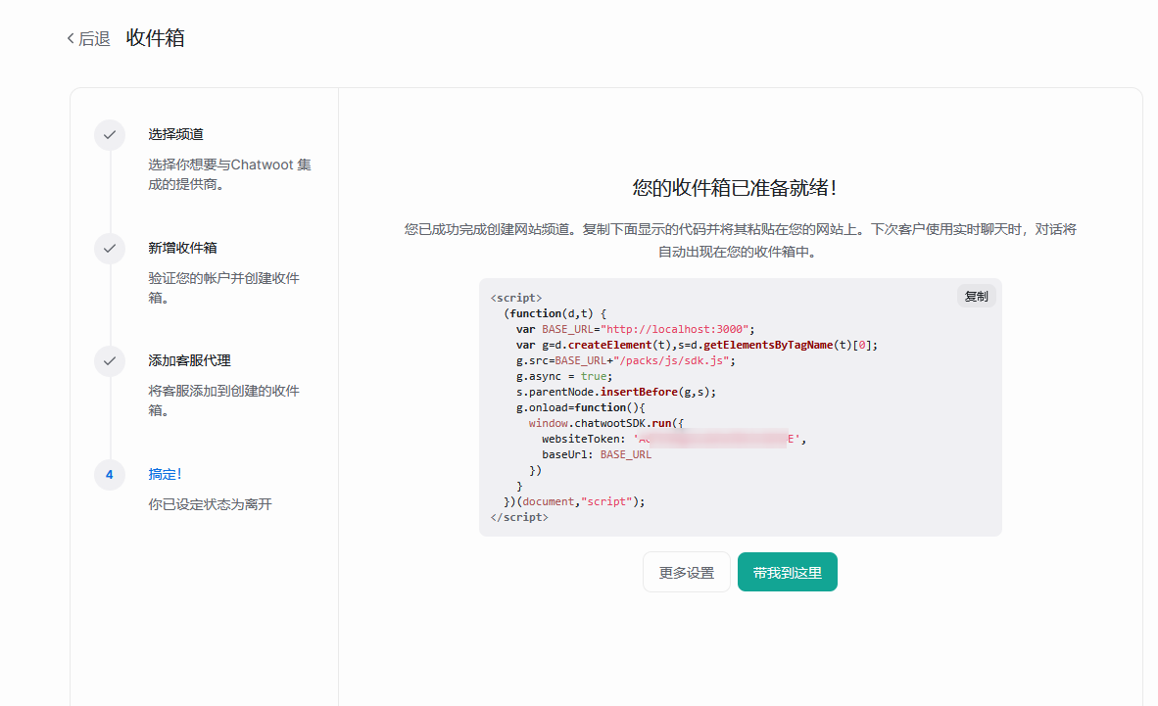This screenshot has height=706, width=1158.
Task: Click the checkmark icon beside 新增收件箱
Action: 110,249
